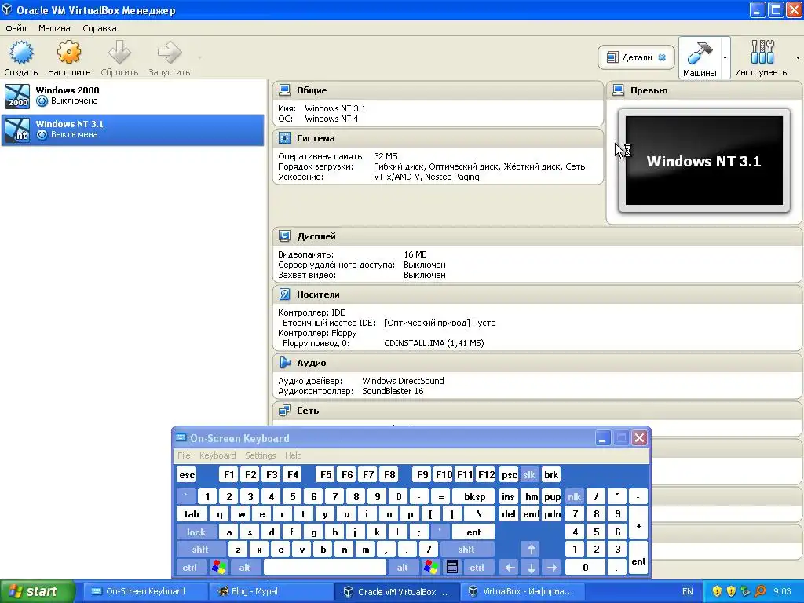Toggle the right ctrl key
The height and width of the screenshot is (603, 804).
point(477,567)
